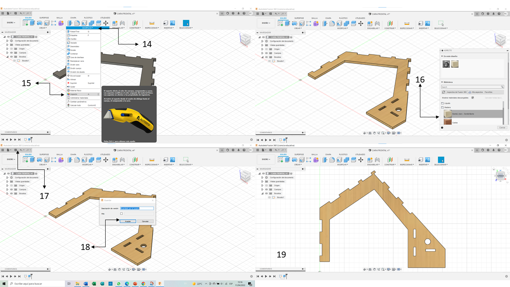Viewport: 510px width, 287px height.
Task: Expand Origen node in the Superior-view window
Action: (x=262, y=185)
